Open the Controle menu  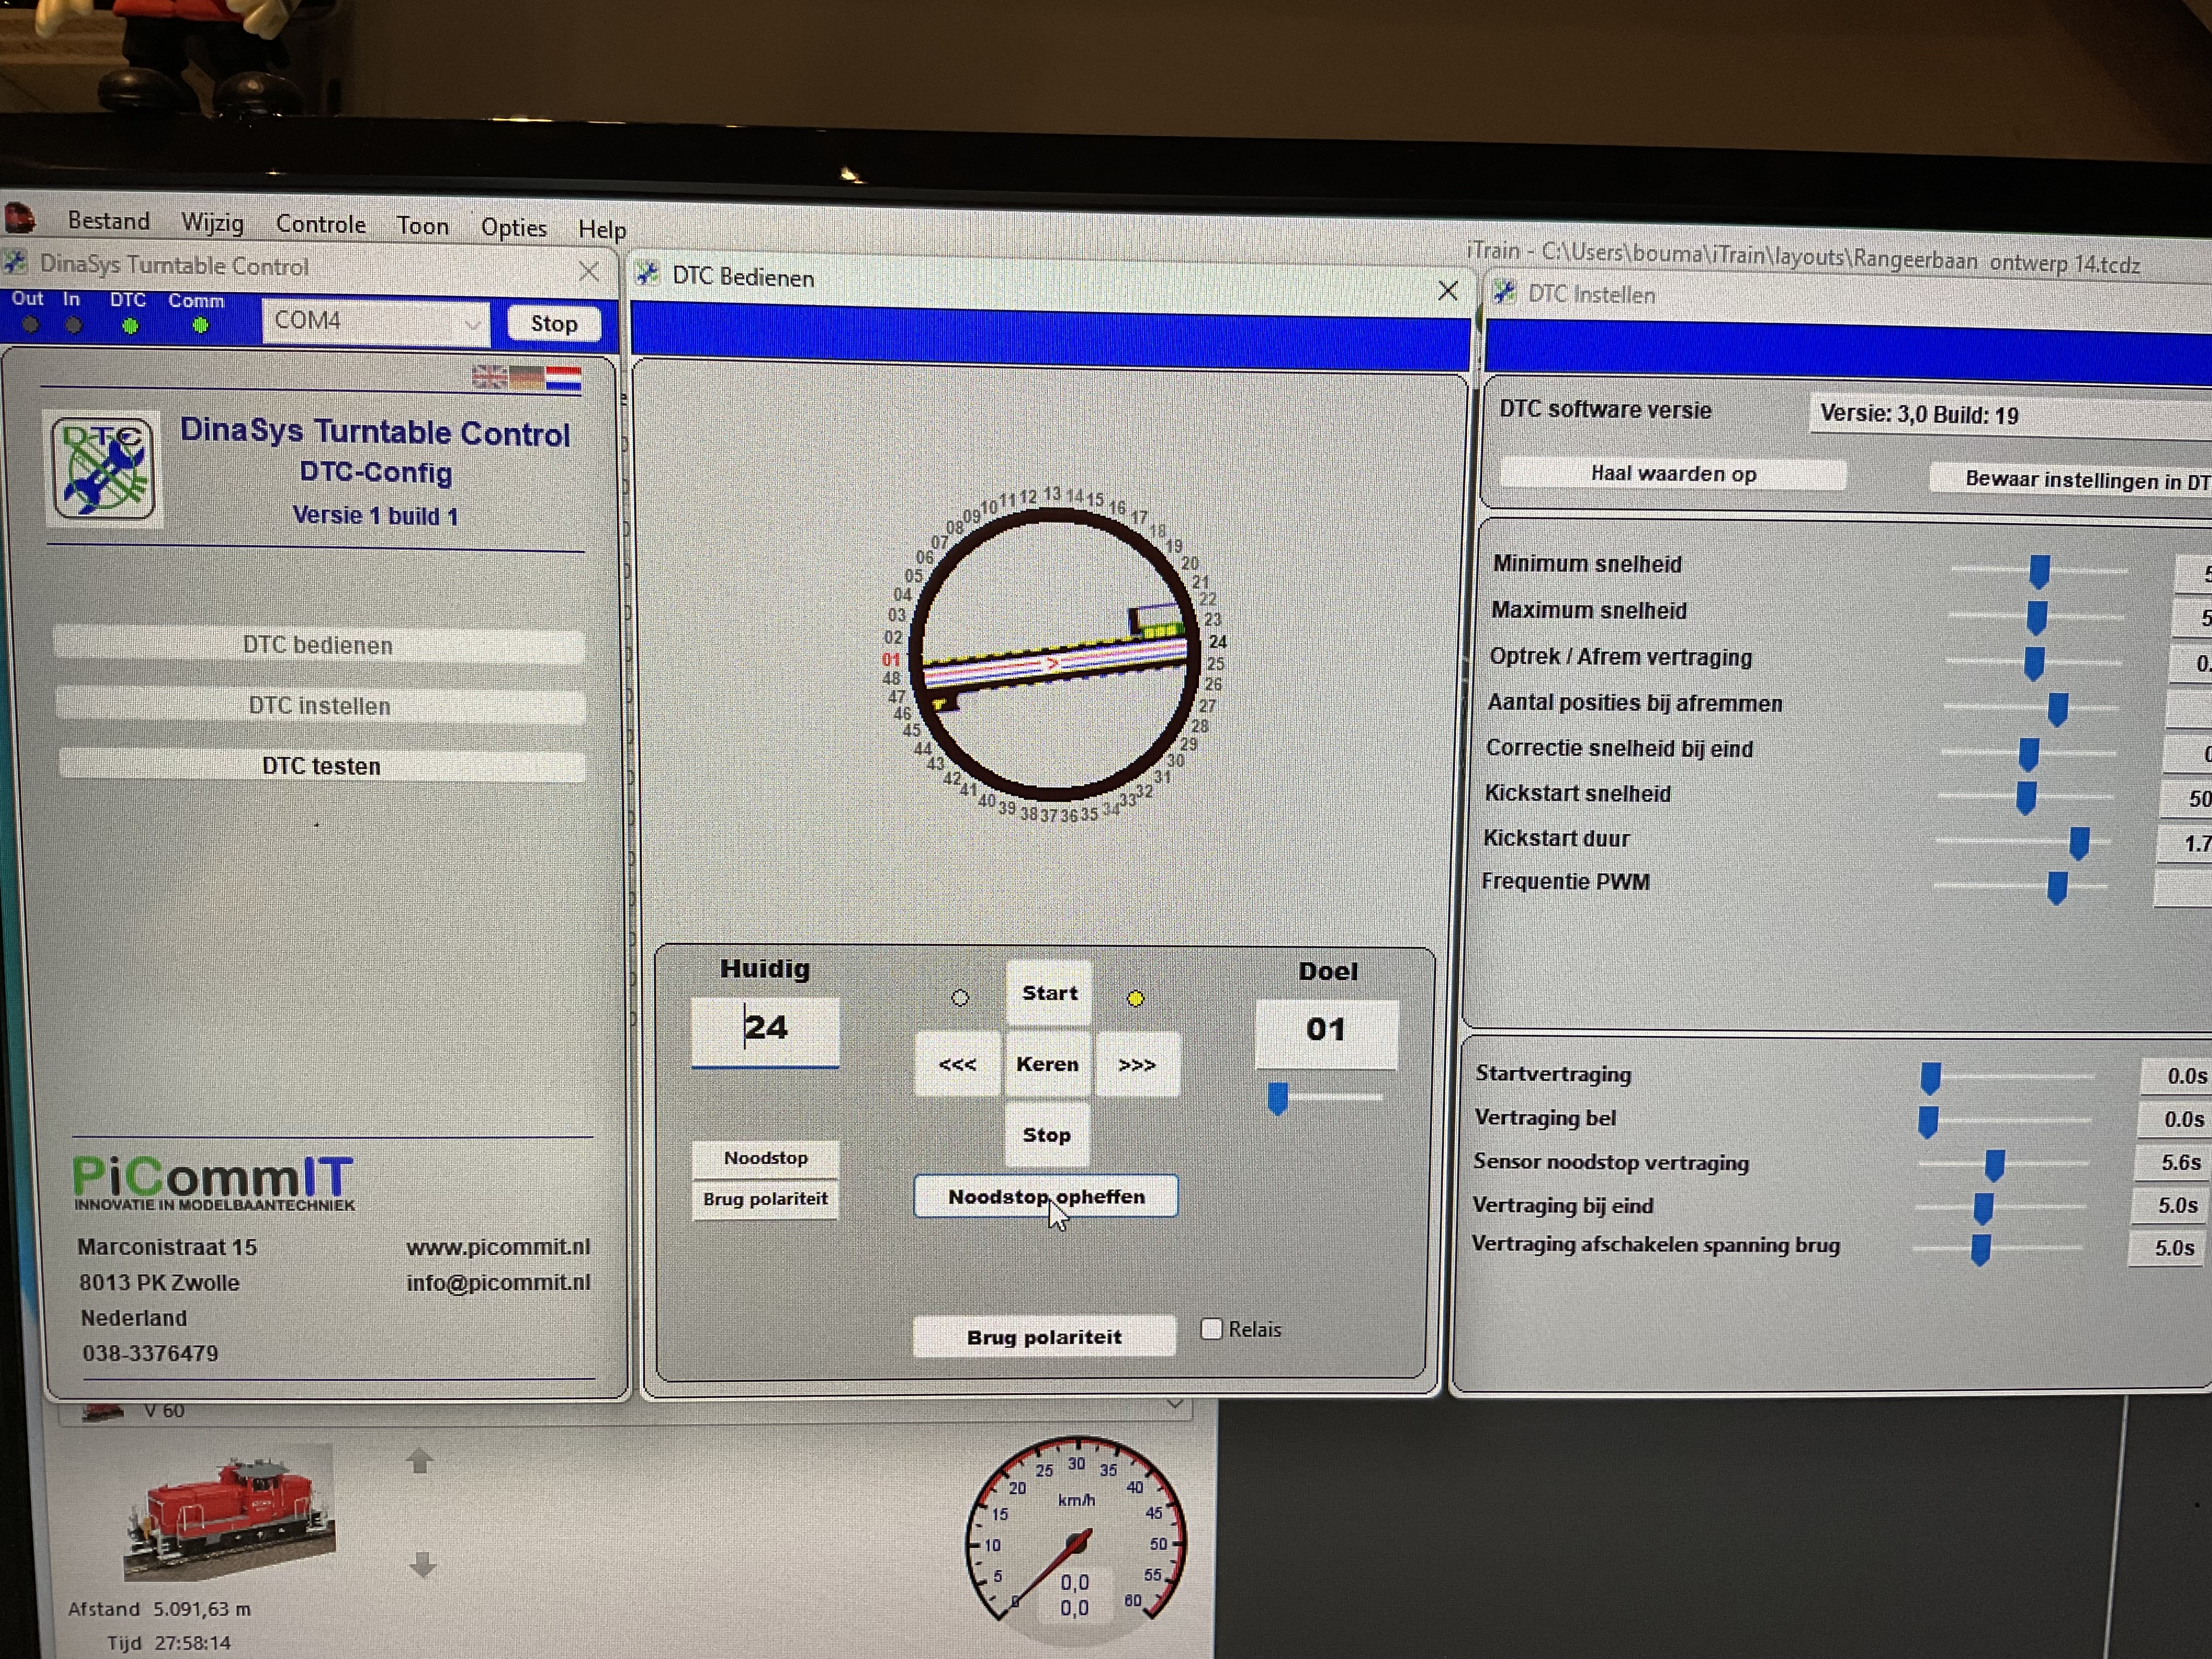point(320,224)
